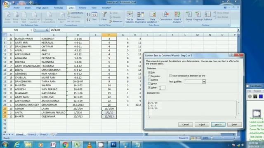Open Internet Explorer from taskbar
Image resolution: width=264 pixels, height=148 pixels.
[17, 144]
